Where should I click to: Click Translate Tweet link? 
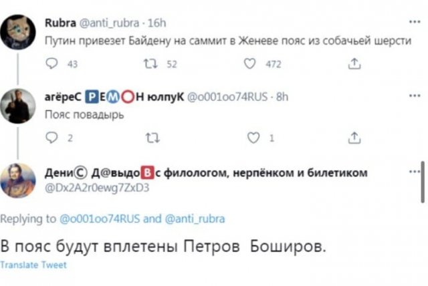[x=33, y=265]
